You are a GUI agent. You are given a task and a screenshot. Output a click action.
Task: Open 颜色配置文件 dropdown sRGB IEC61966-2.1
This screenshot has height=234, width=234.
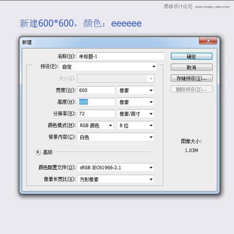click(116, 167)
